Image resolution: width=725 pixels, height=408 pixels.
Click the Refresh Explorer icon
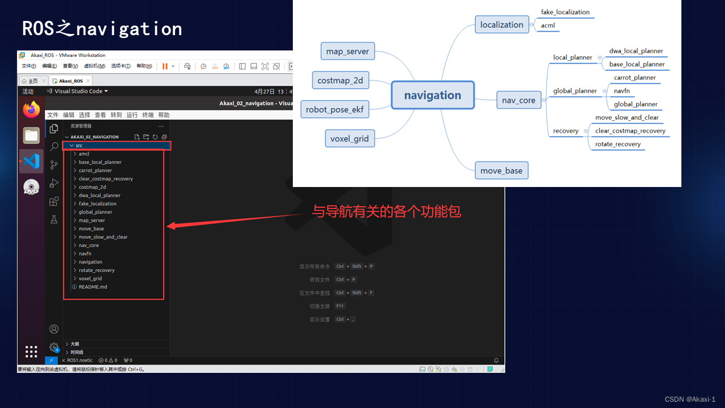click(x=155, y=137)
